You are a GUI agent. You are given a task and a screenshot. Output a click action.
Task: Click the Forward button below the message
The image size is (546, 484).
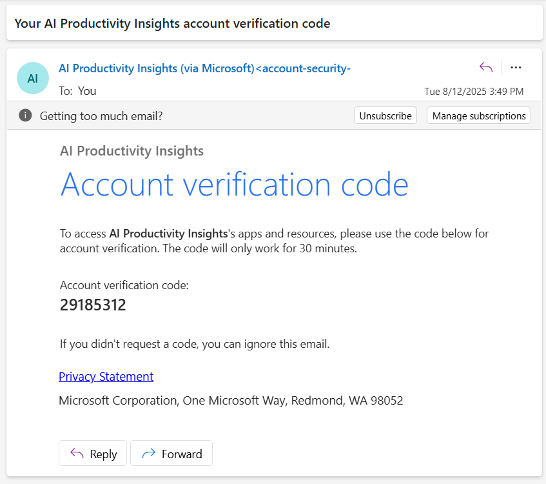click(171, 454)
